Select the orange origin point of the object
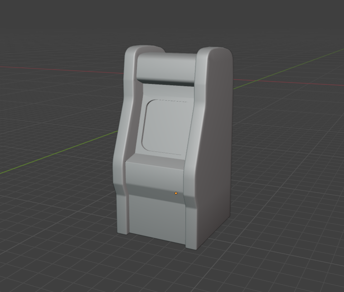Viewport: 344px width, 292px height. 176,193
